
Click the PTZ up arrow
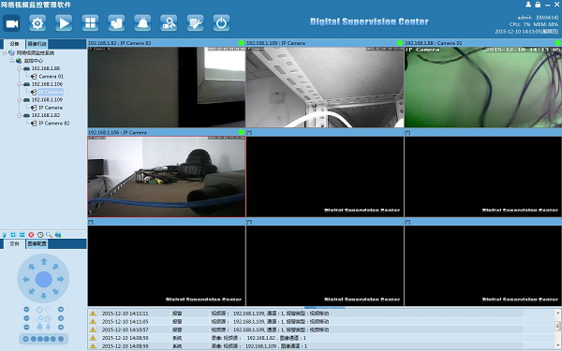(44, 261)
